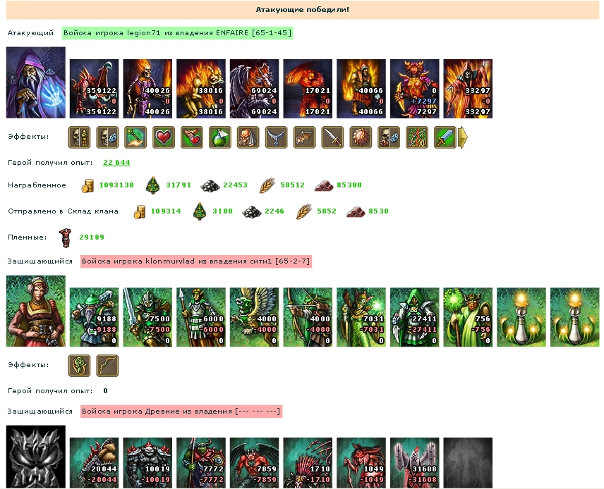Screen dimensions: 604x489
Task: Click the red heart effect icon
Action: click(164, 137)
